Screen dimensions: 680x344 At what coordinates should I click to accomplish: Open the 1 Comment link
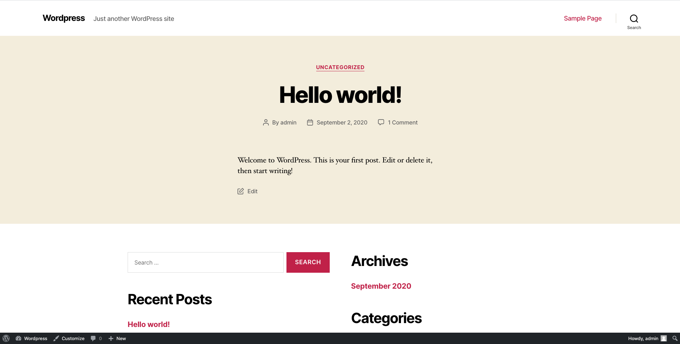[402, 122]
